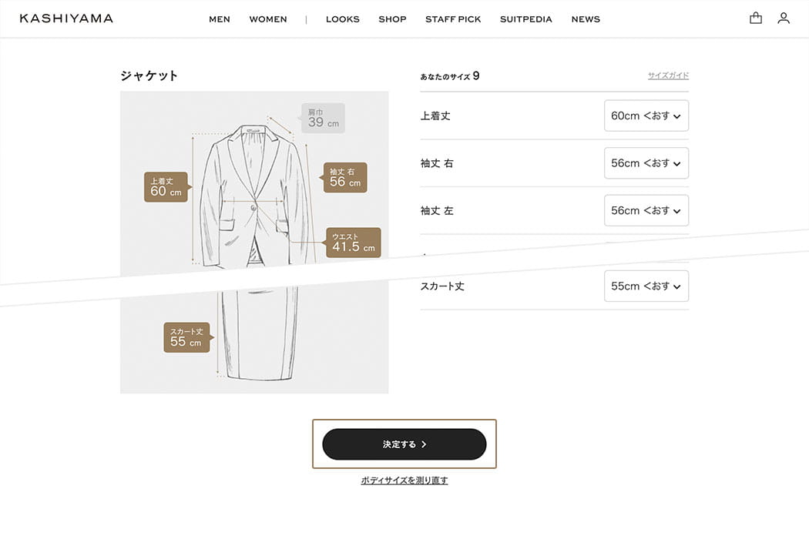This screenshot has width=809, height=539.
Task: Open the WOMEN menu
Action: 268,19
